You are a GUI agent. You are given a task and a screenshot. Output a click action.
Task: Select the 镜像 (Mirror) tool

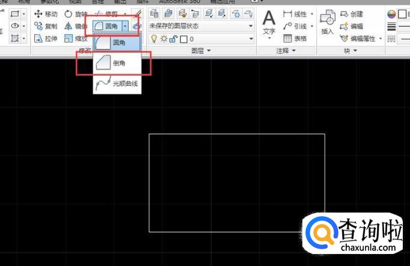coord(75,26)
